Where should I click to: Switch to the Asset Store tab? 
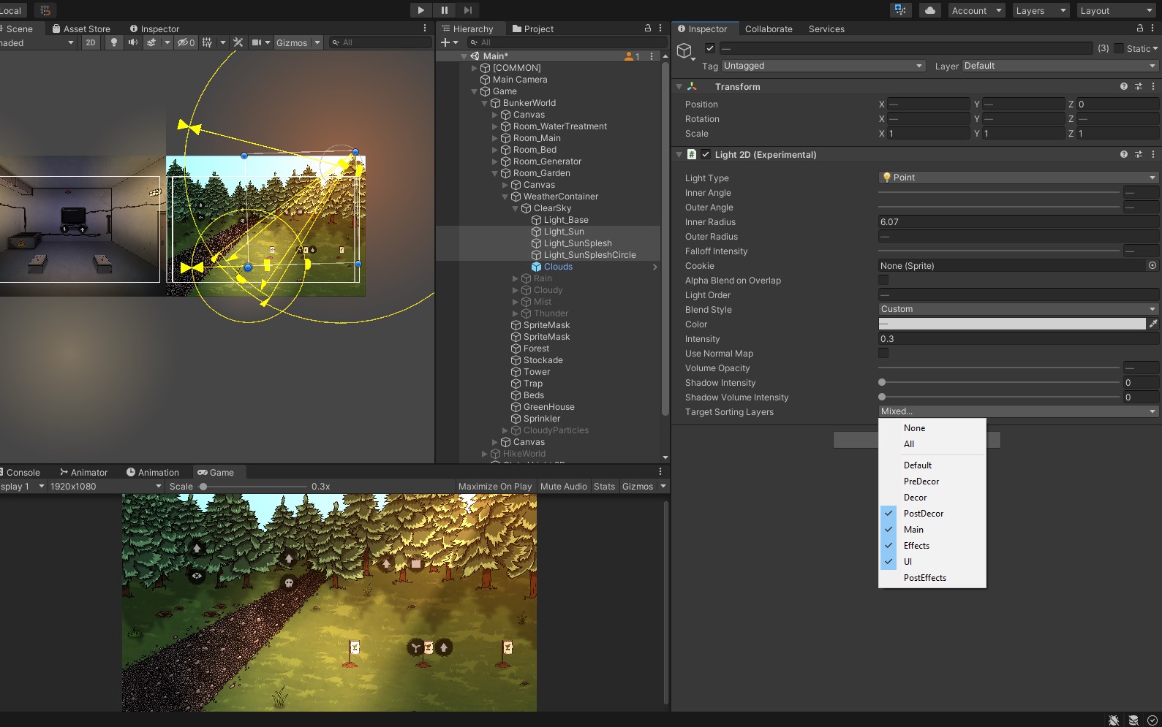tap(81, 28)
